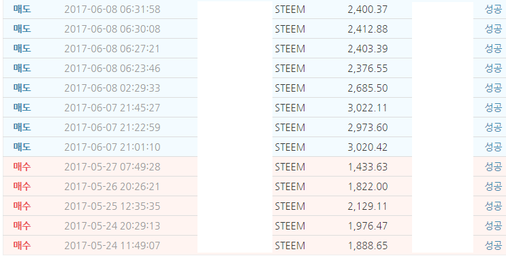The width and height of the screenshot is (506, 256).
Task: Select the 1,822.00 price value
Action: [x=368, y=187]
